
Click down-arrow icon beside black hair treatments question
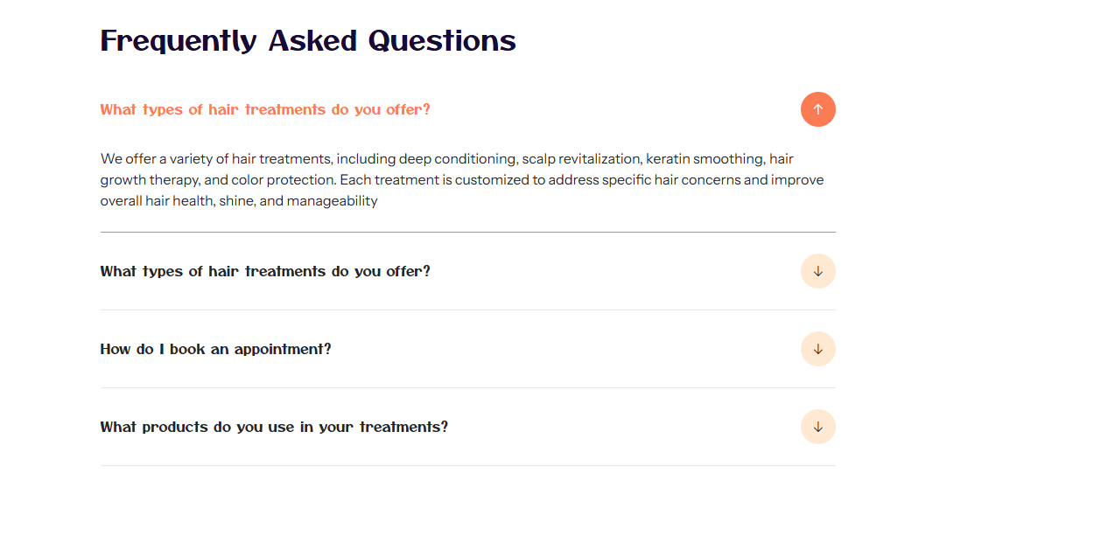coord(817,271)
